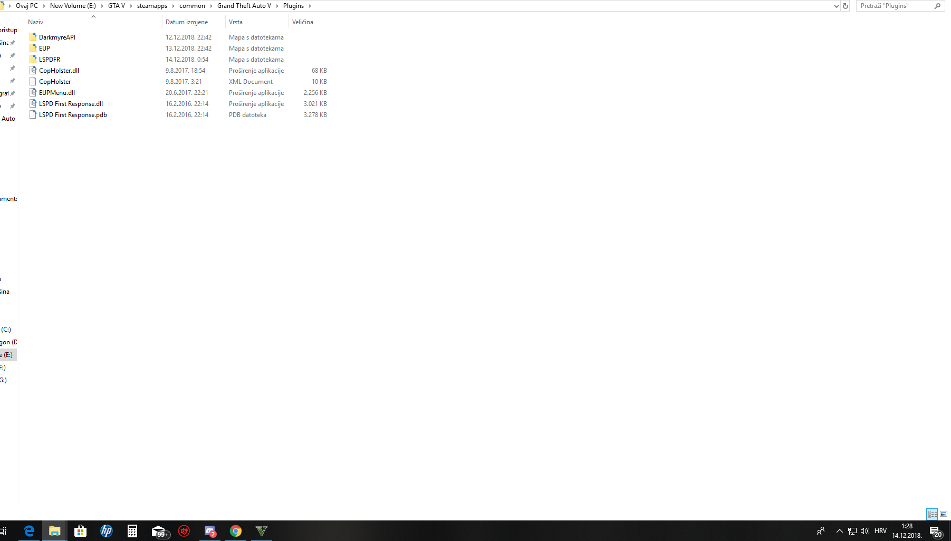Select the EUPMenu.dll file name
This screenshot has width=951, height=541.
pyautogui.click(x=57, y=93)
